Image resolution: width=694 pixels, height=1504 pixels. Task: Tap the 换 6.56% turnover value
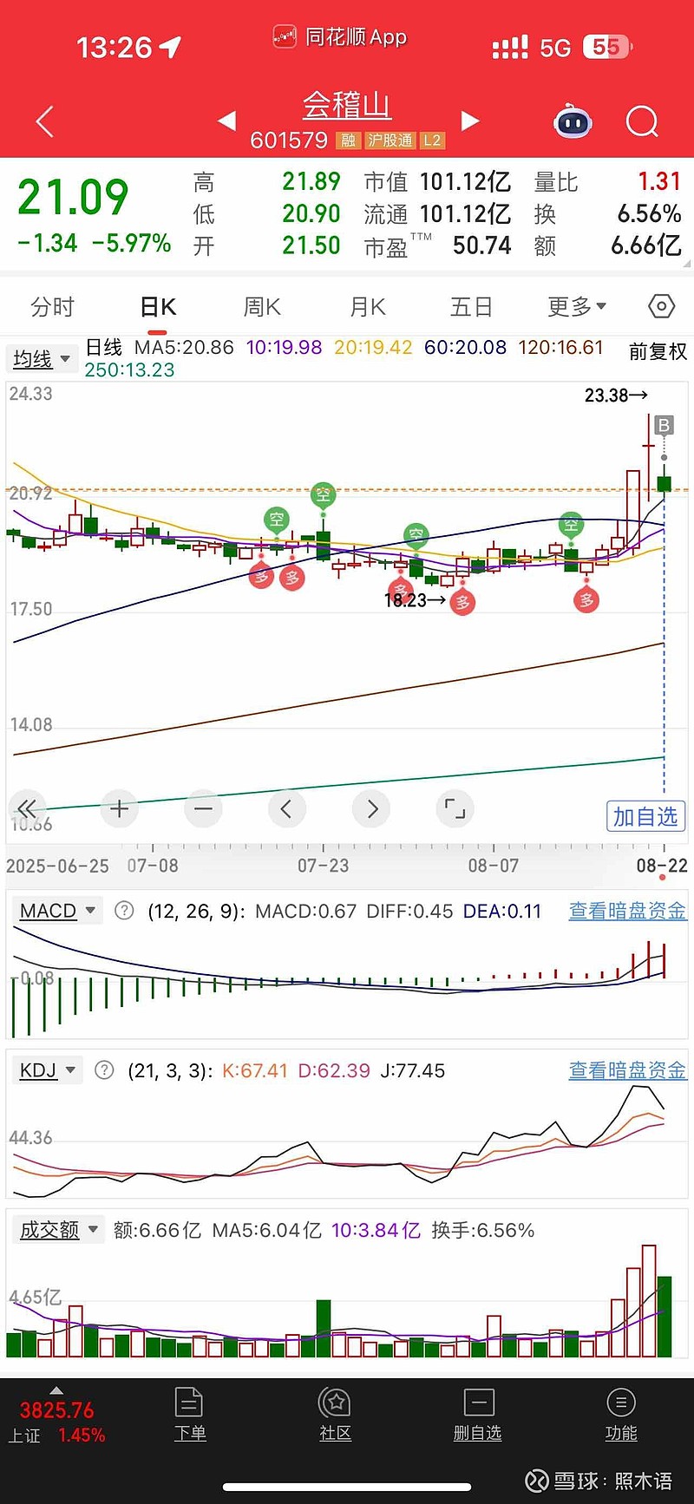point(607,214)
